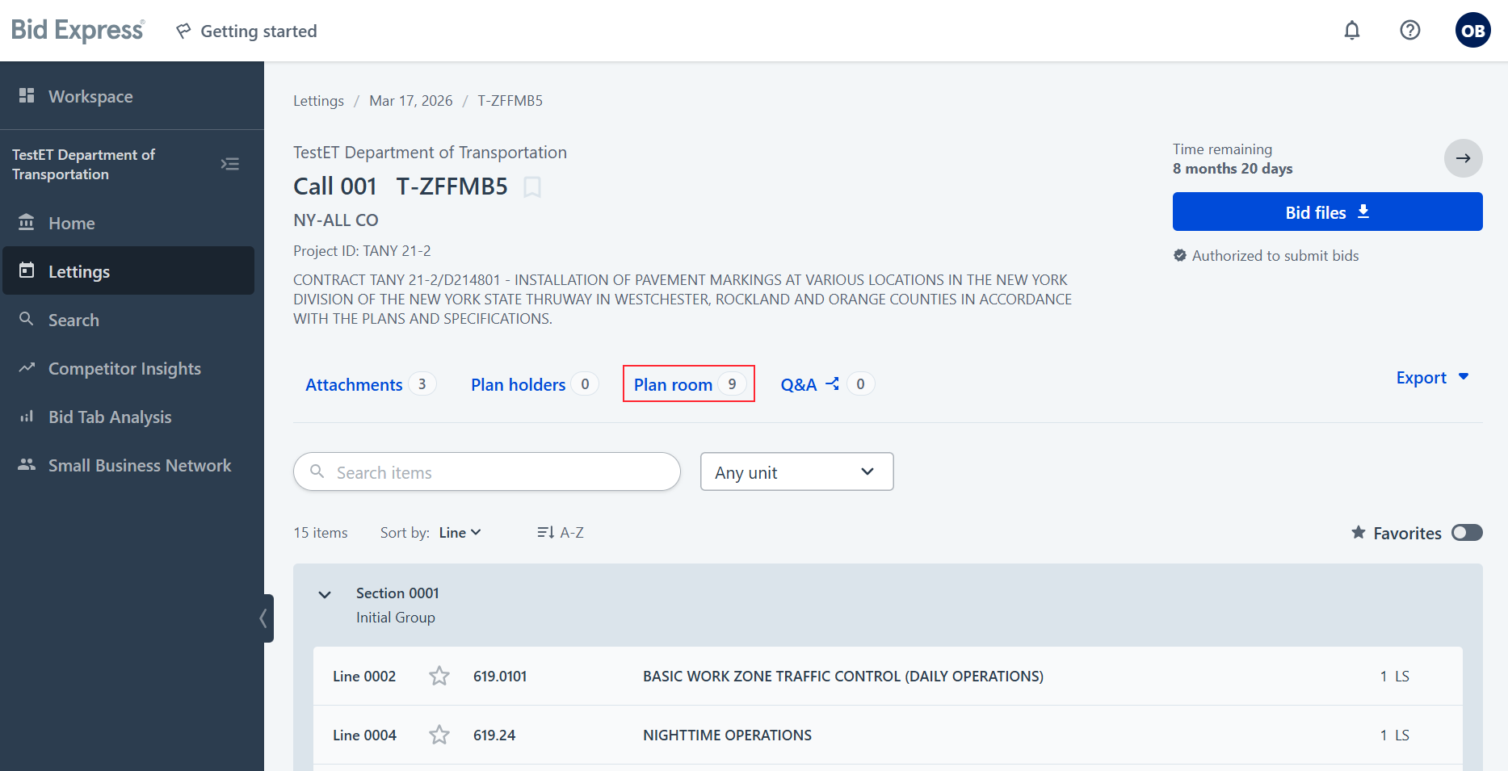Star Line 0002 as favorite
Viewport: 1508px width, 771px height.
coord(439,676)
